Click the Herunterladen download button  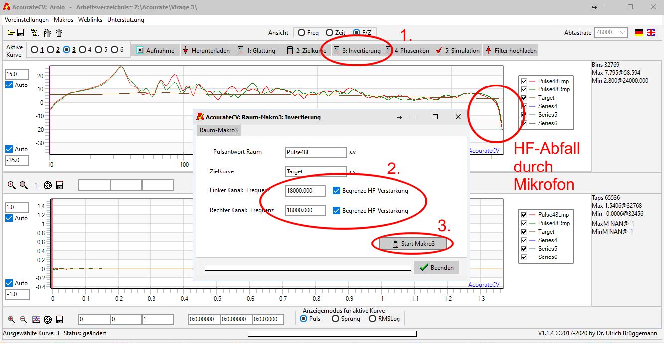[206, 50]
